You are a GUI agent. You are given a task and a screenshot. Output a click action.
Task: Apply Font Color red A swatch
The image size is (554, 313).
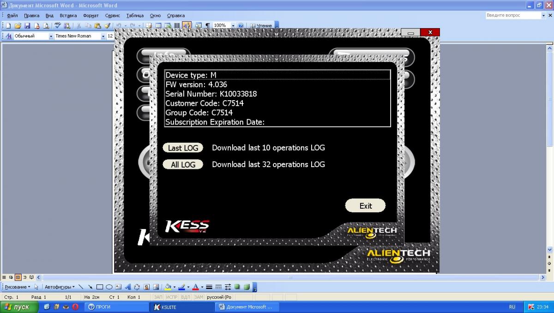coord(195,287)
